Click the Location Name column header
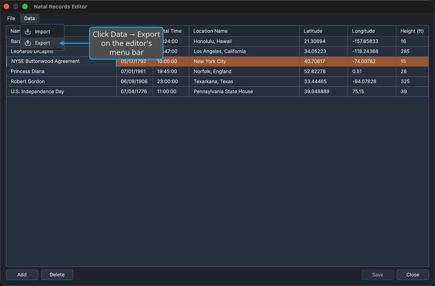 (244, 31)
